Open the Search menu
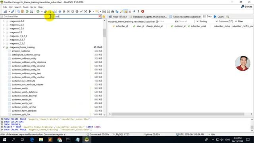This screenshot has height=143, width=254. 17,7
